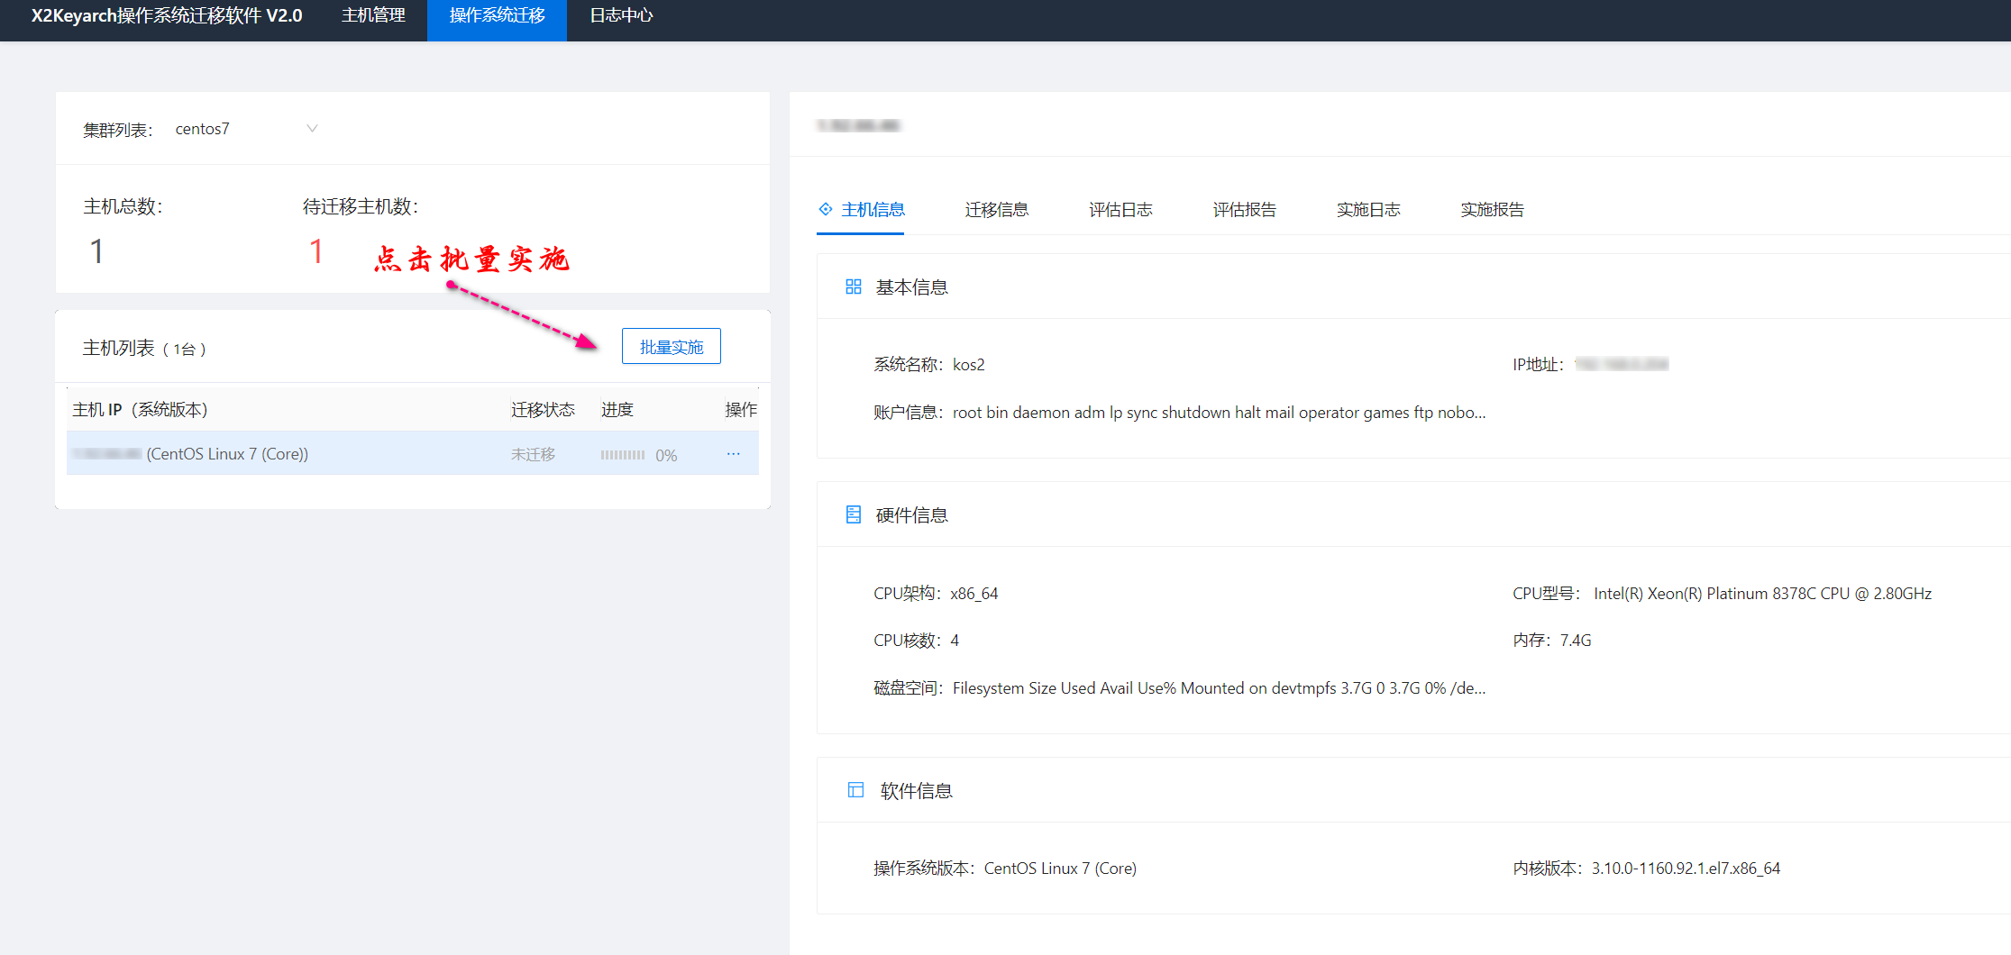The image size is (2011, 955).
Task: Click the layout icon next to 软件信息
Action: point(855,790)
